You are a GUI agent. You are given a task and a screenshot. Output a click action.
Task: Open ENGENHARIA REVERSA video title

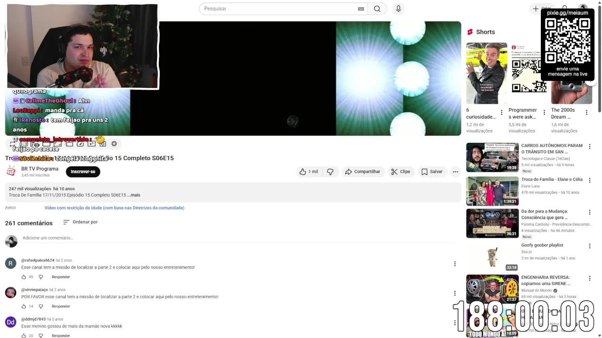pos(546,281)
